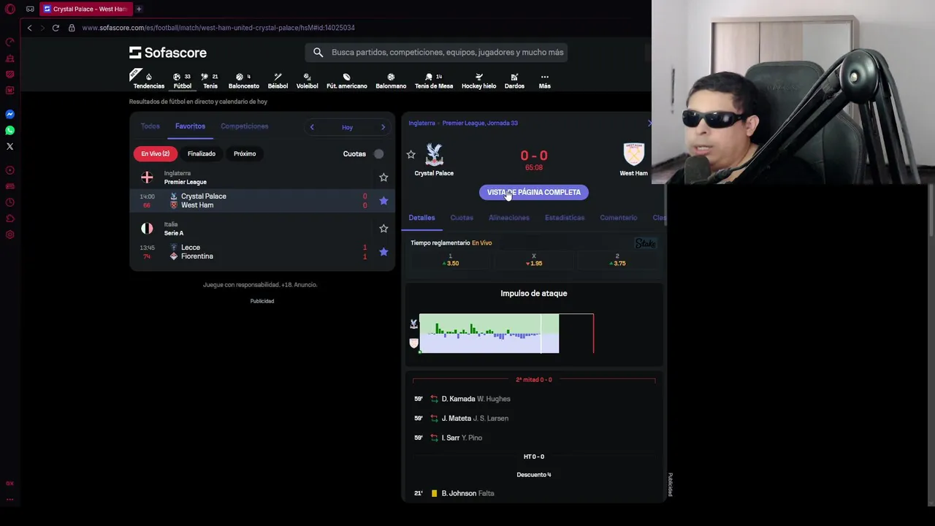935x526 pixels.
Task: Open Premier League, Jornada 33 link
Action: tap(480, 123)
